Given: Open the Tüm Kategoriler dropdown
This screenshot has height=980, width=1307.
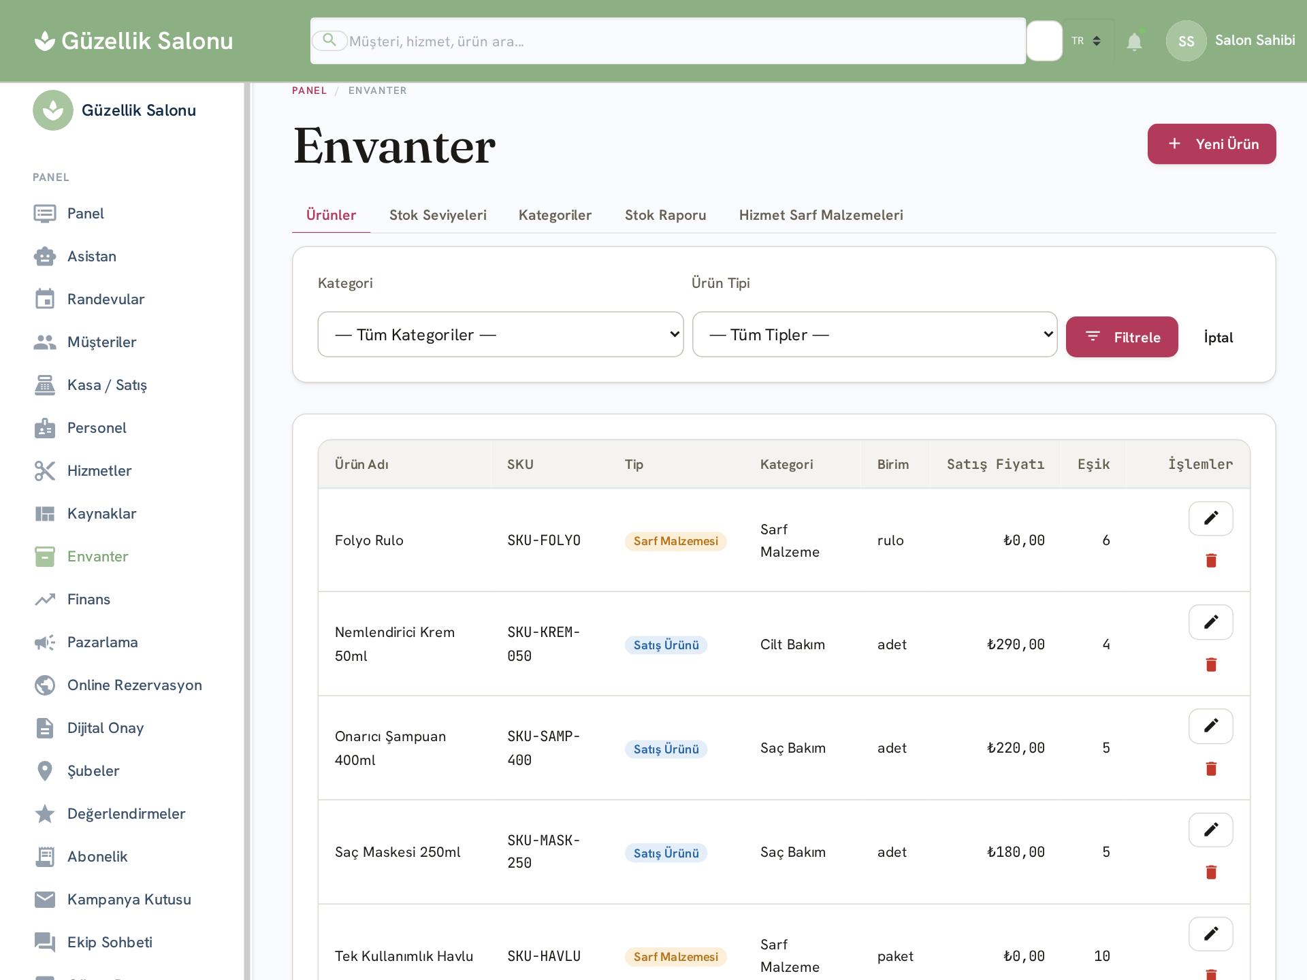Looking at the screenshot, I should tap(500, 334).
